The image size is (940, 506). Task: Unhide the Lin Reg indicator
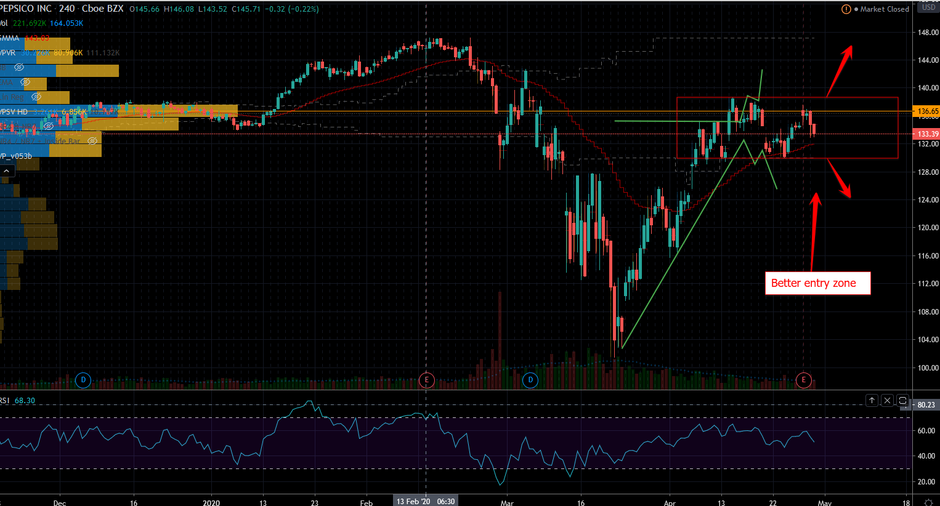point(36,97)
